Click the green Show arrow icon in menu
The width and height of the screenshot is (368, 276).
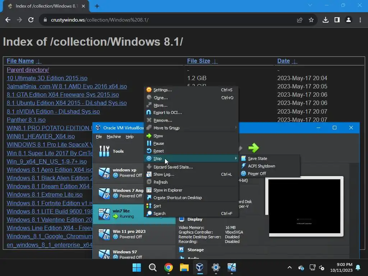tap(149, 136)
